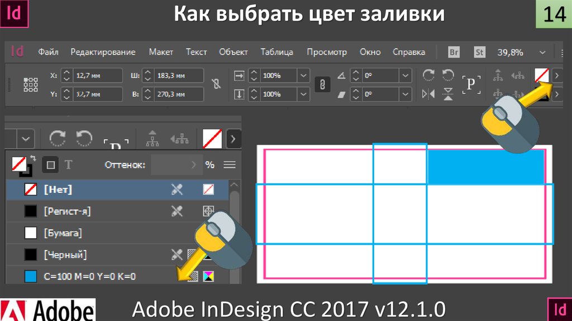Enable Formatting affects text T button

pos(68,165)
